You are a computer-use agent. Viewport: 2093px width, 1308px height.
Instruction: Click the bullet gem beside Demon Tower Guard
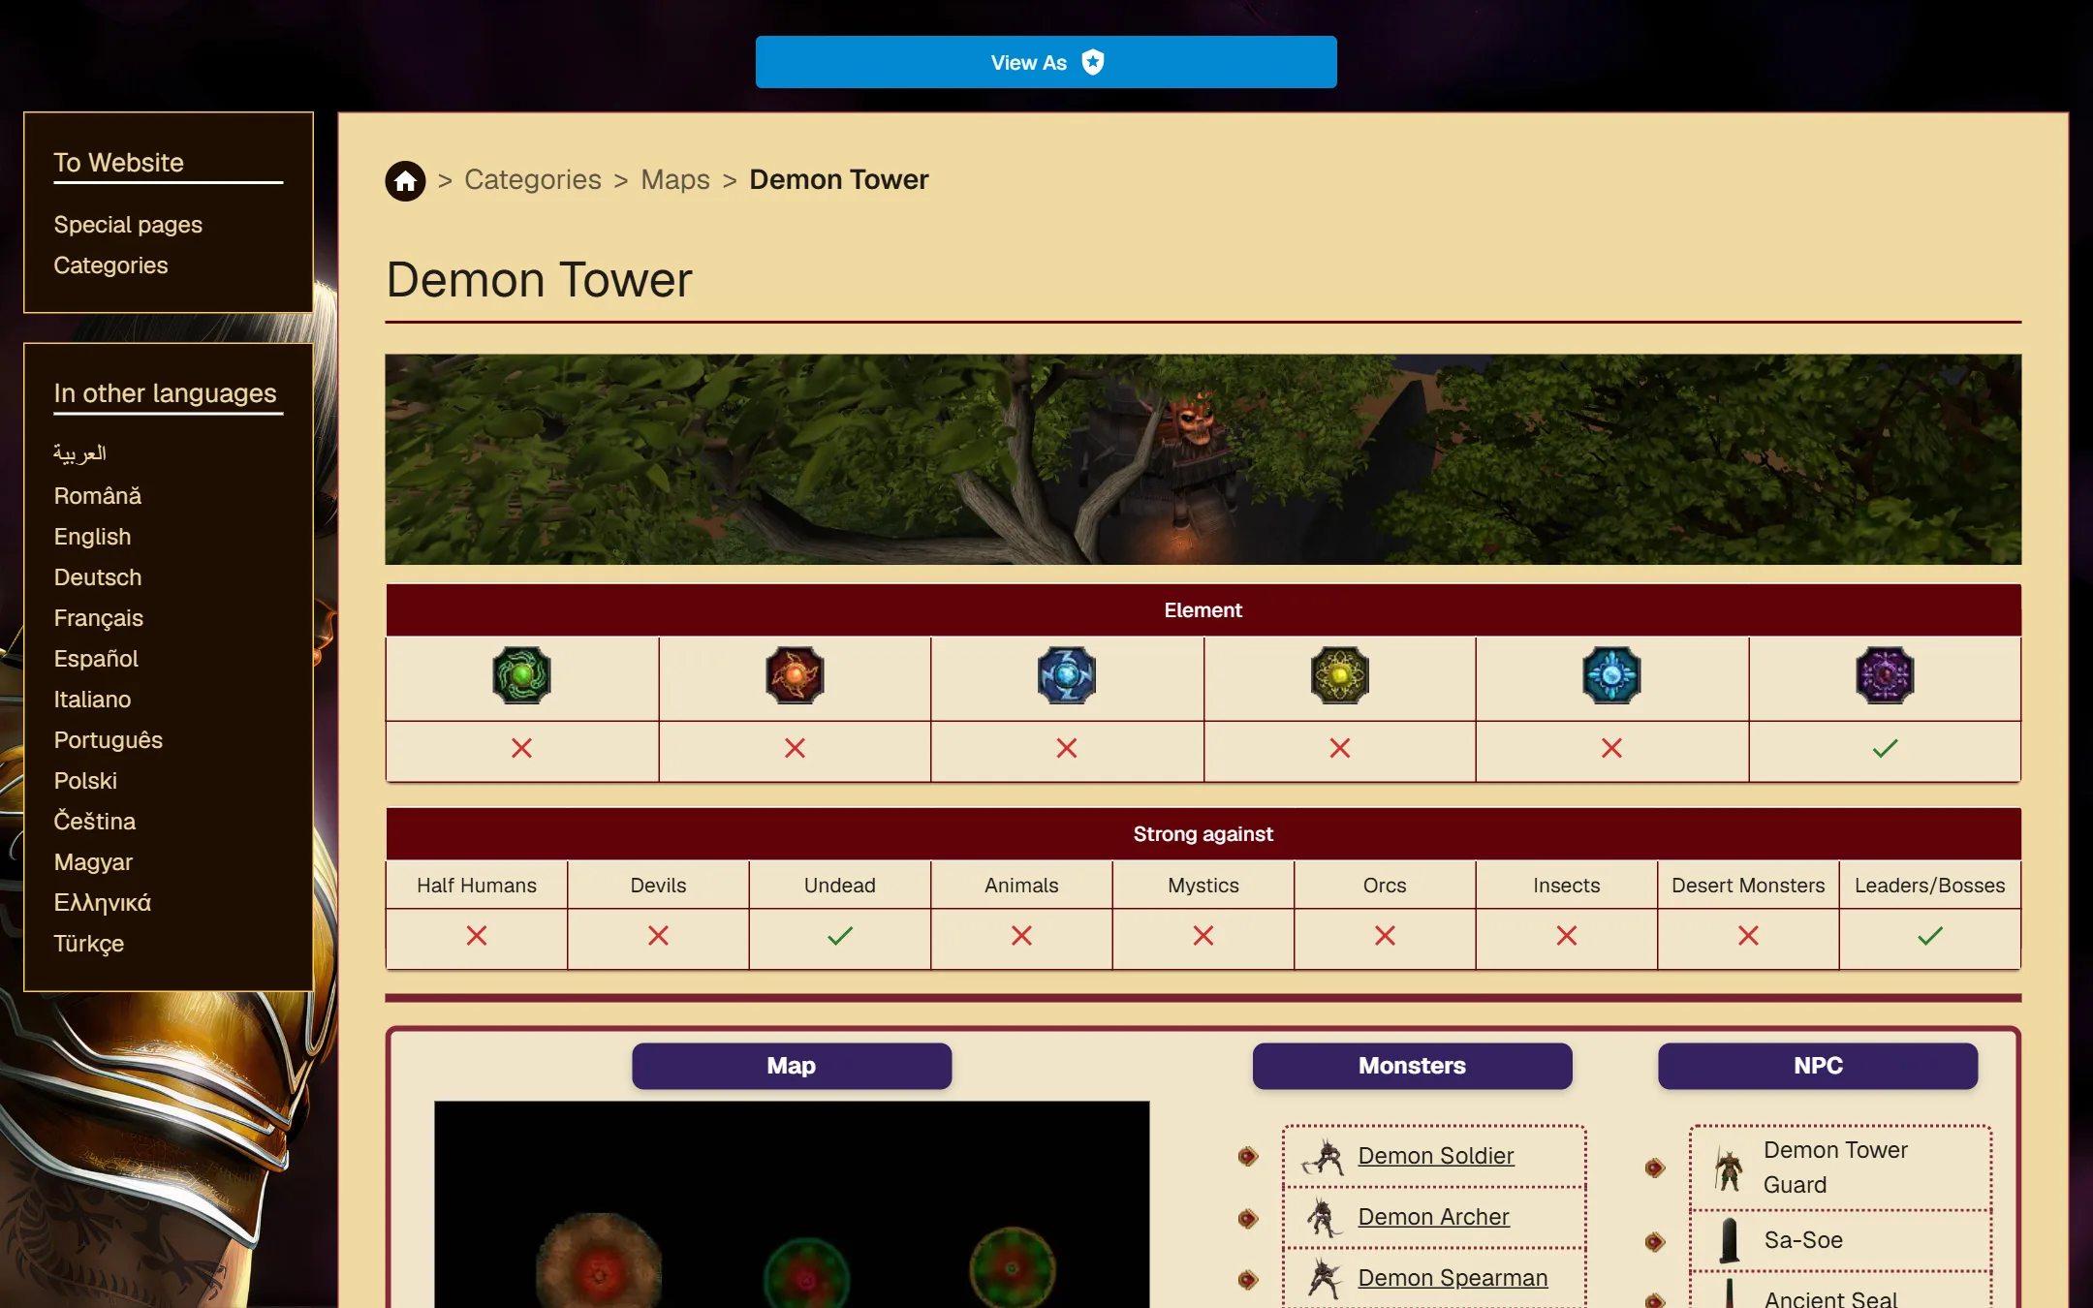(1655, 1168)
